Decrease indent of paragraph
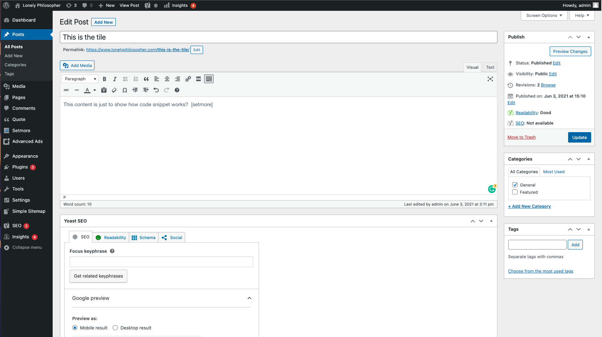Image resolution: width=602 pixels, height=337 pixels. coord(135,90)
